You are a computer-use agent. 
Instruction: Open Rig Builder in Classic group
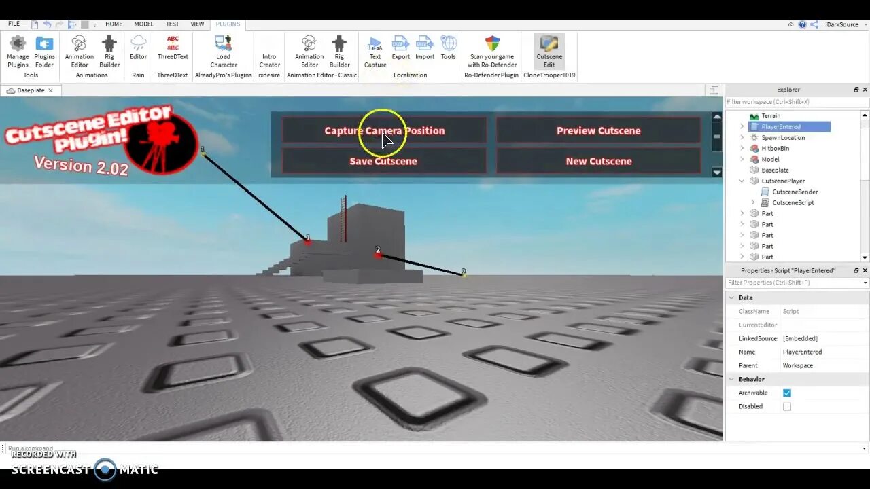point(339,52)
